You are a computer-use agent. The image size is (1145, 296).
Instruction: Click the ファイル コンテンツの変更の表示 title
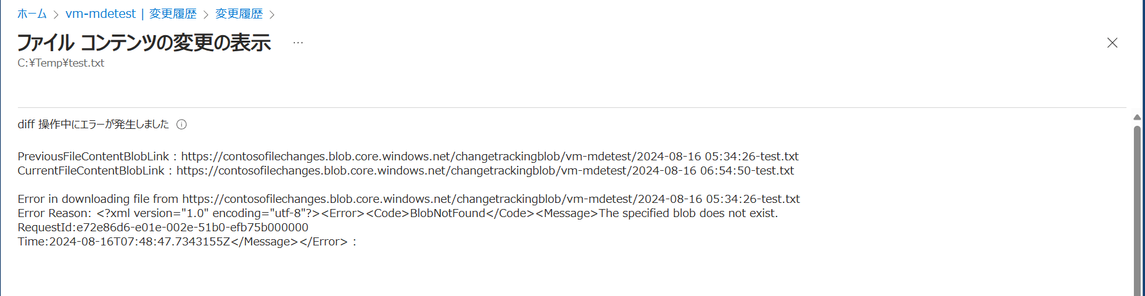[144, 43]
